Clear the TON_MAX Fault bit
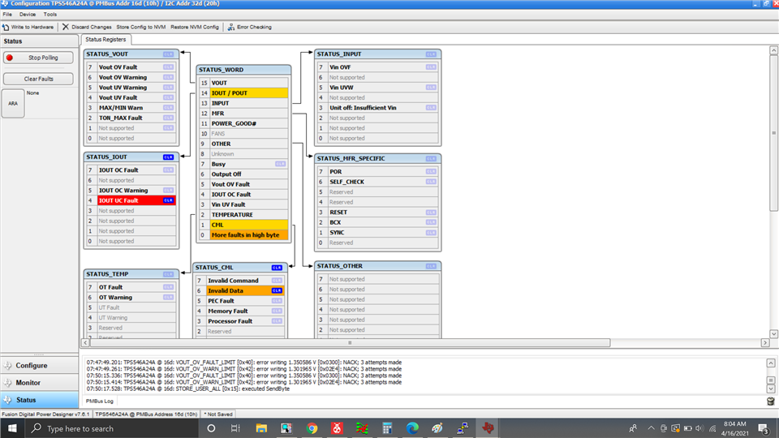 pyautogui.click(x=169, y=118)
